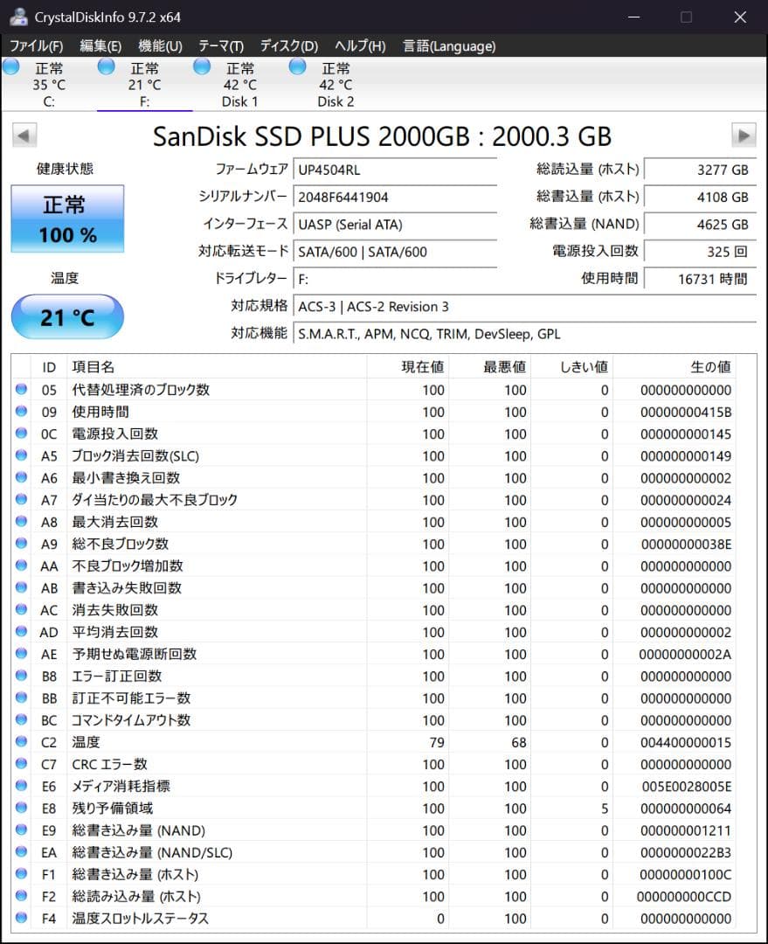
Task: Click the status light icon for Disk 2
Action: point(297,66)
